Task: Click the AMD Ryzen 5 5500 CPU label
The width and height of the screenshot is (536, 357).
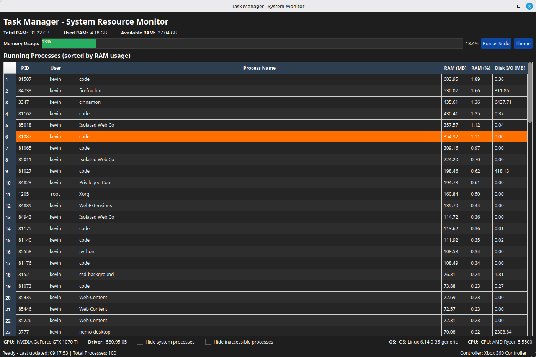Action: pos(507,342)
